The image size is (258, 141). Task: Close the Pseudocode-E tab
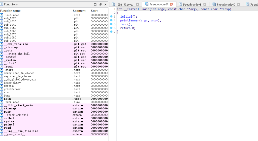click(x=205, y=5)
